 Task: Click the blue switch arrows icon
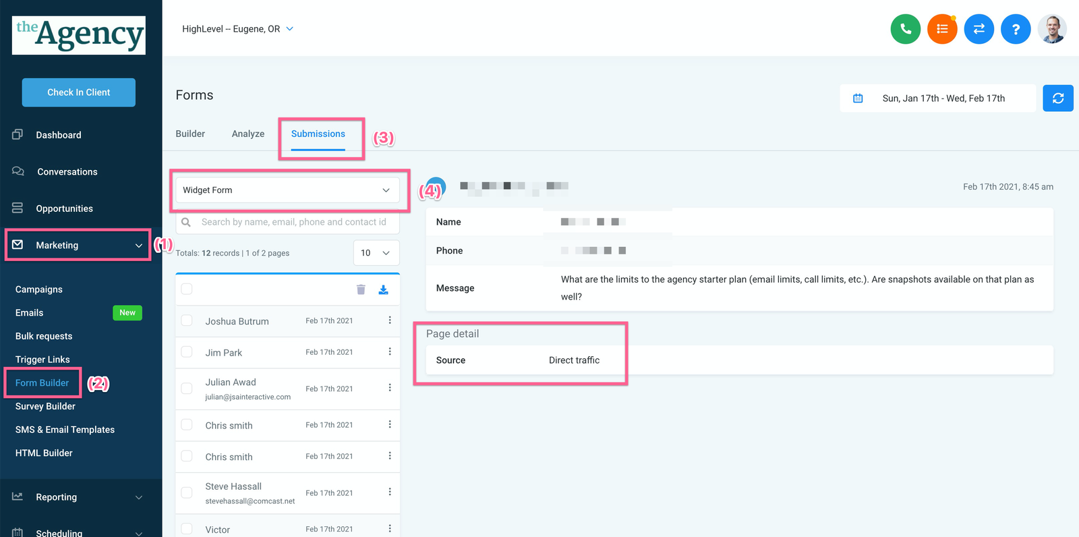(x=979, y=29)
